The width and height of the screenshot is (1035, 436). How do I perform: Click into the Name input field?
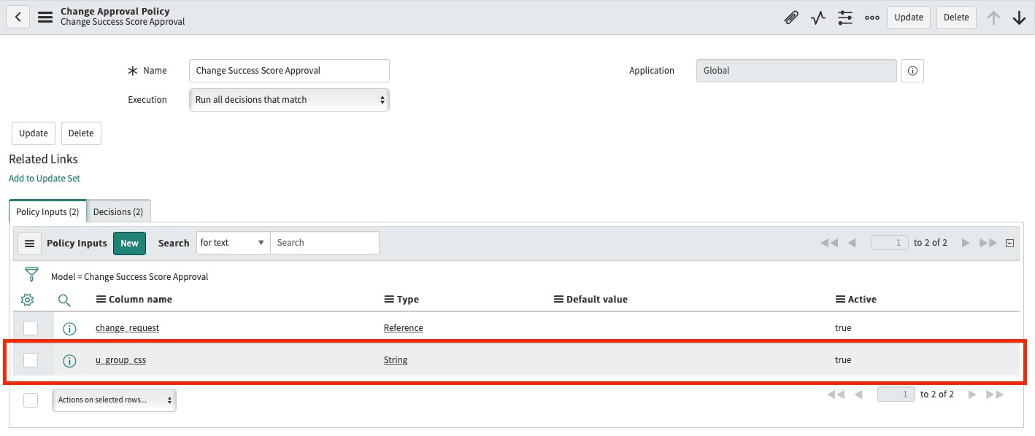289,71
